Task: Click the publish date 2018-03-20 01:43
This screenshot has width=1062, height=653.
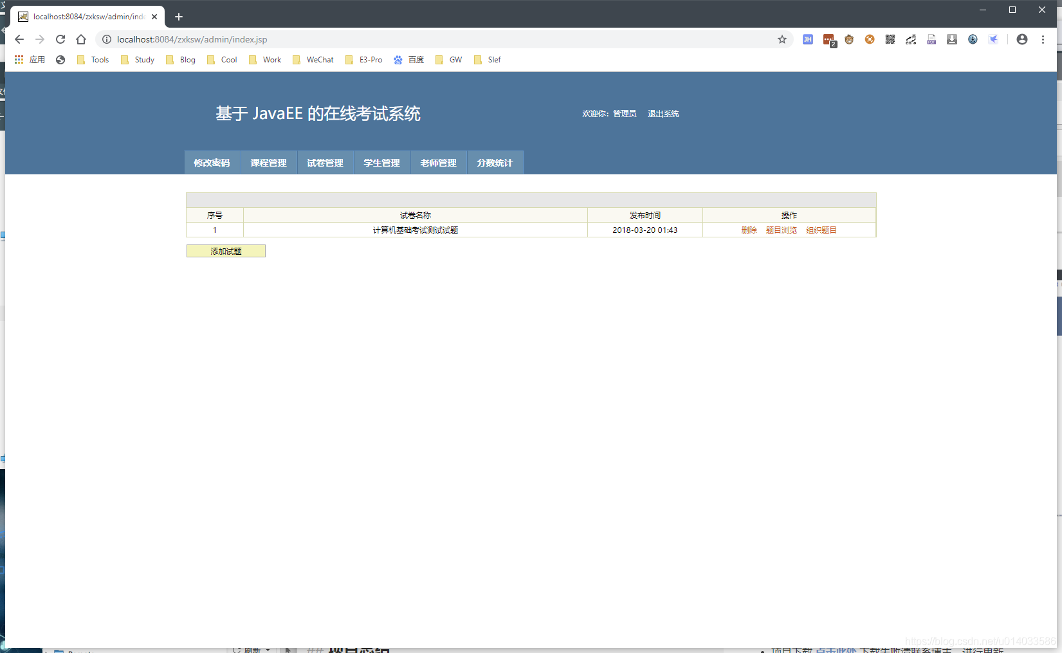Action: (645, 230)
